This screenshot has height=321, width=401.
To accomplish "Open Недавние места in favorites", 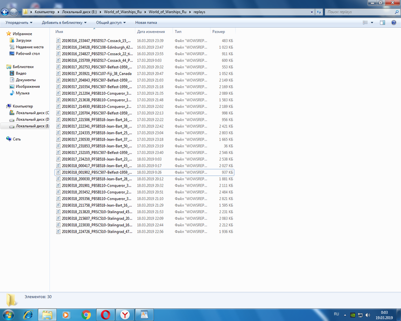I will (27, 47).
